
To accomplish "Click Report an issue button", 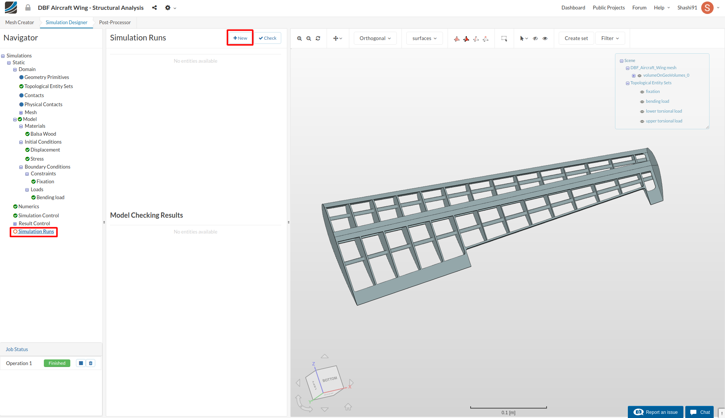I will 655,412.
